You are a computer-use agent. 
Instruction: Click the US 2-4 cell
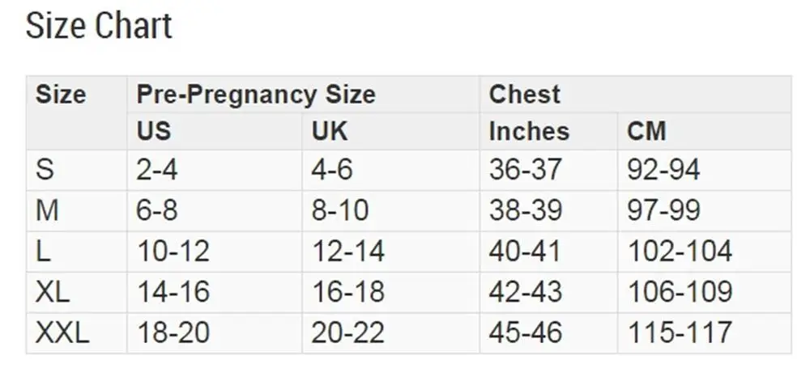(156, 170)
